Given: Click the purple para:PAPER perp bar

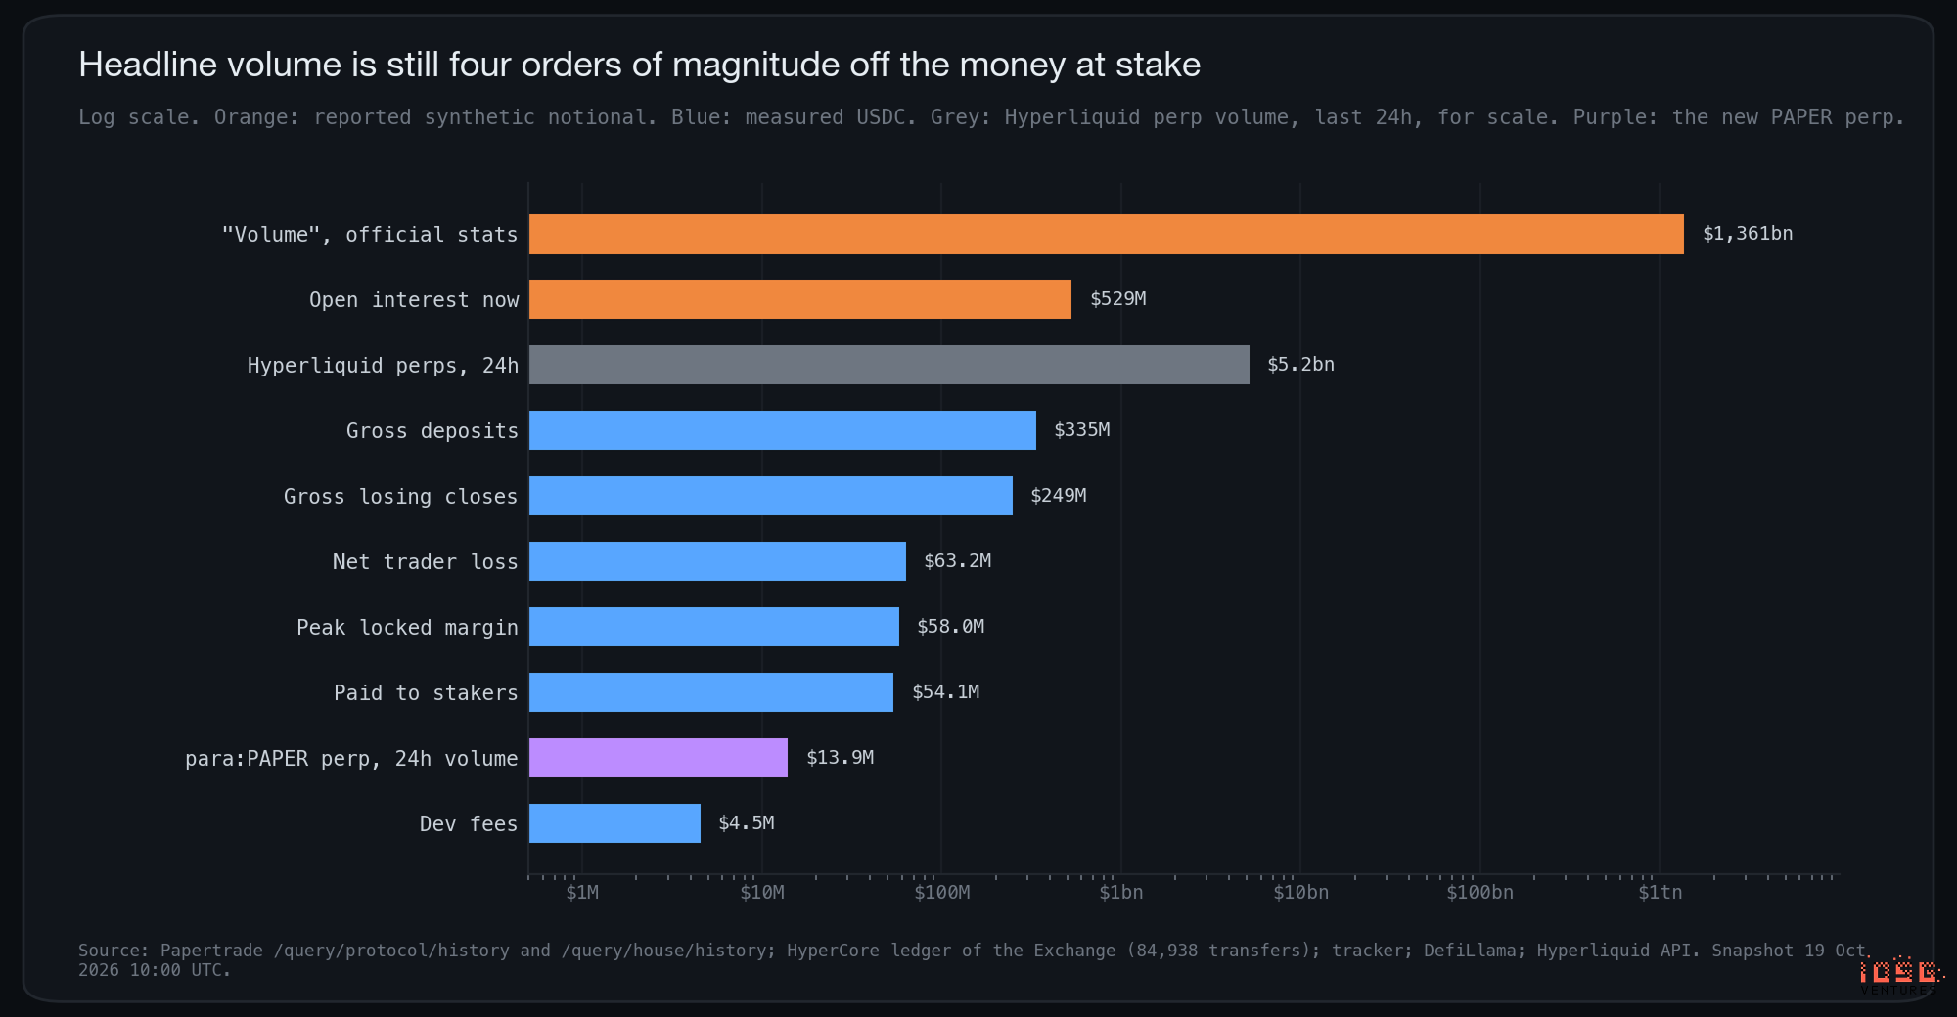Looking at the screenshot, I should click(x=659, y=758).
